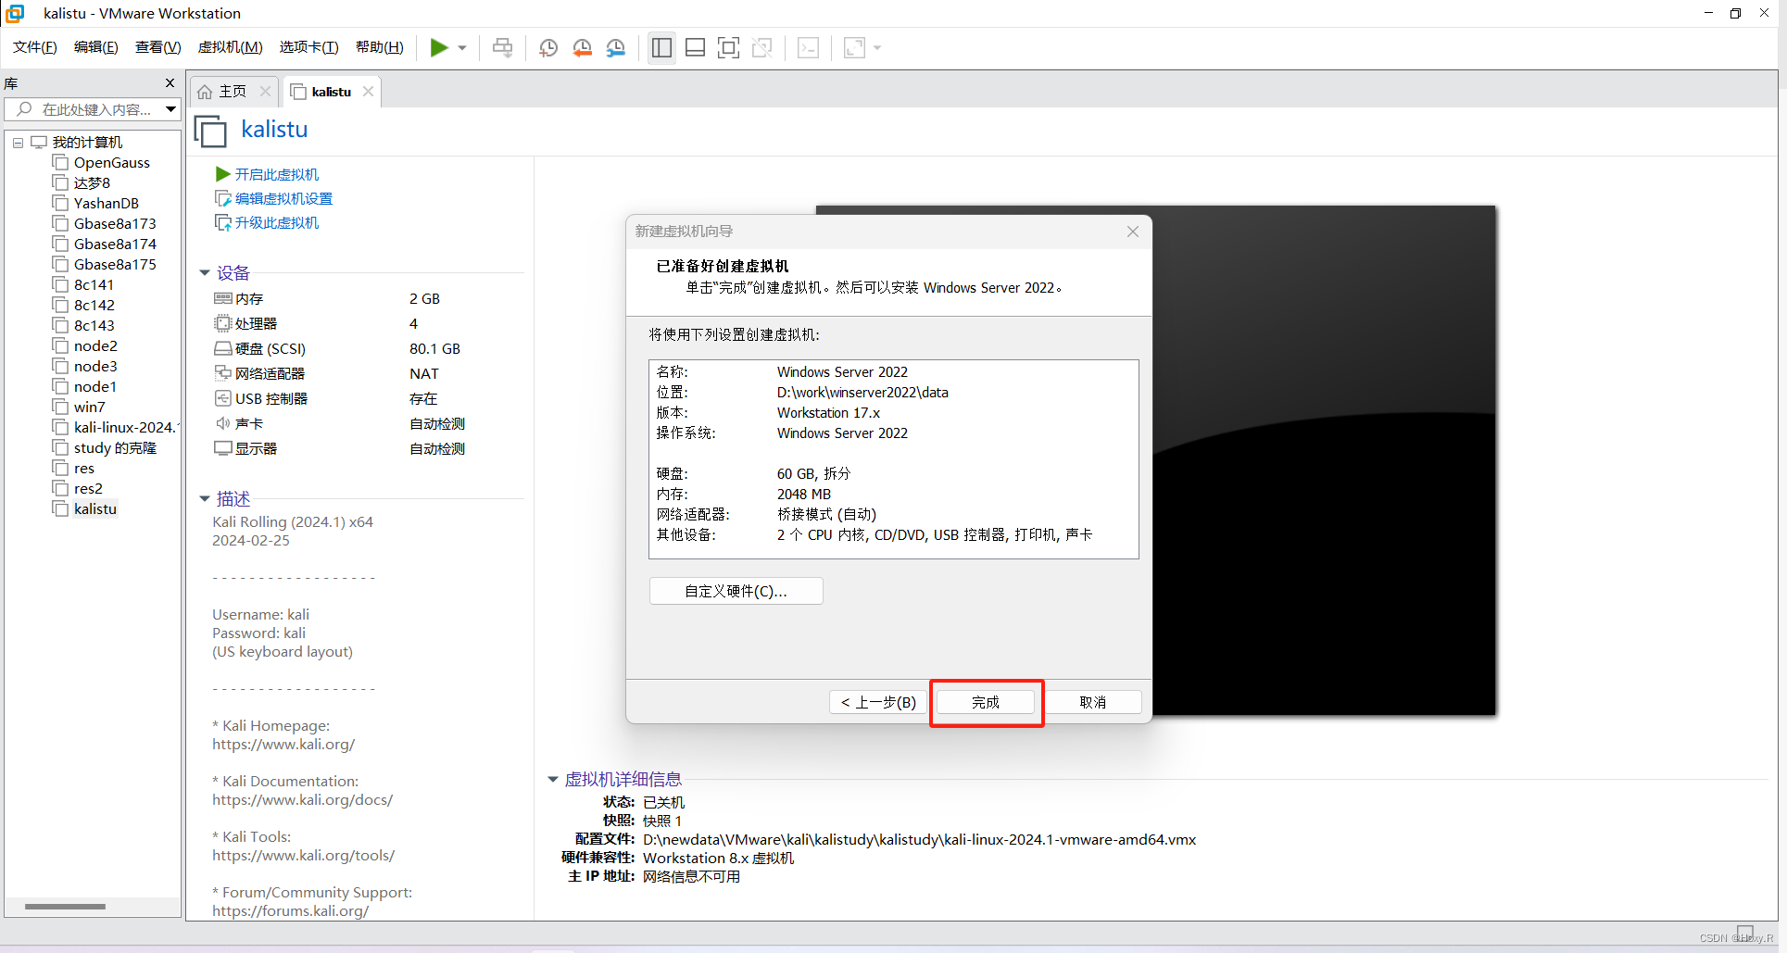Click the library horizontal scrollbar
This screenshot has height=953, width=1787.
65,907
